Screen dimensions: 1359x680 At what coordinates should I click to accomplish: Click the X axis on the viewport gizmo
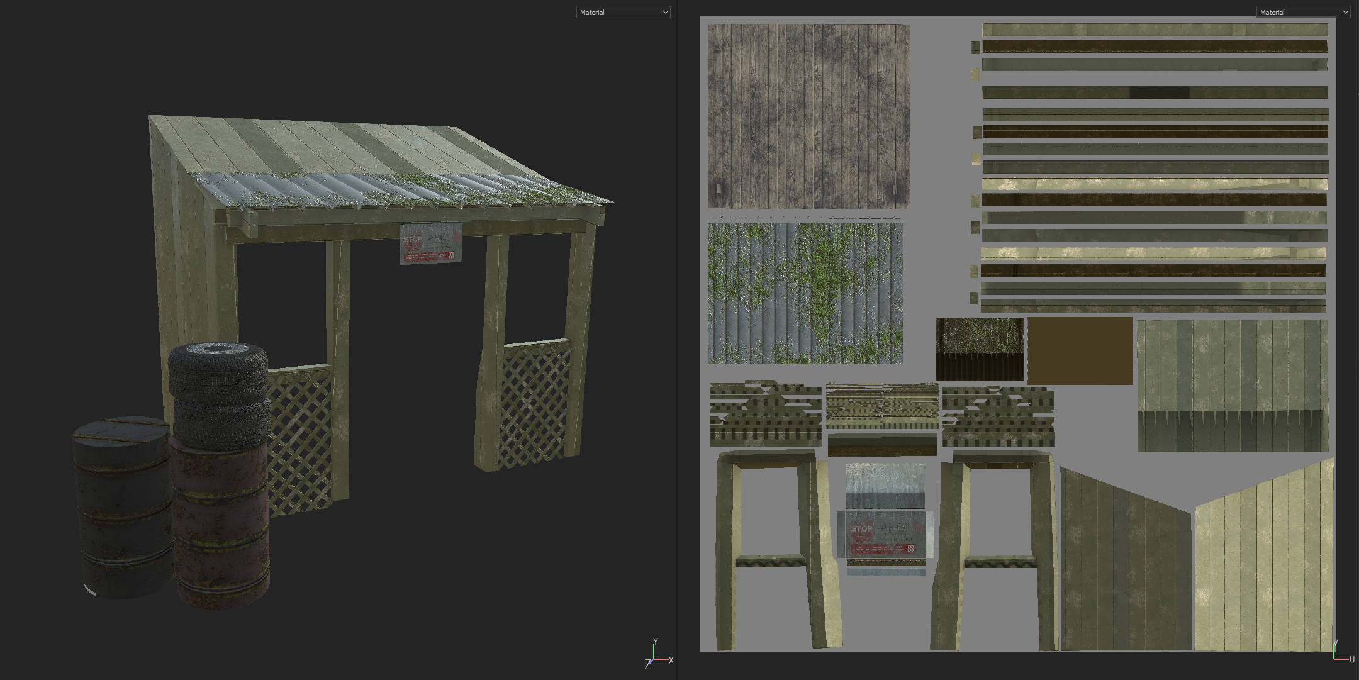[x=671, y=659]
